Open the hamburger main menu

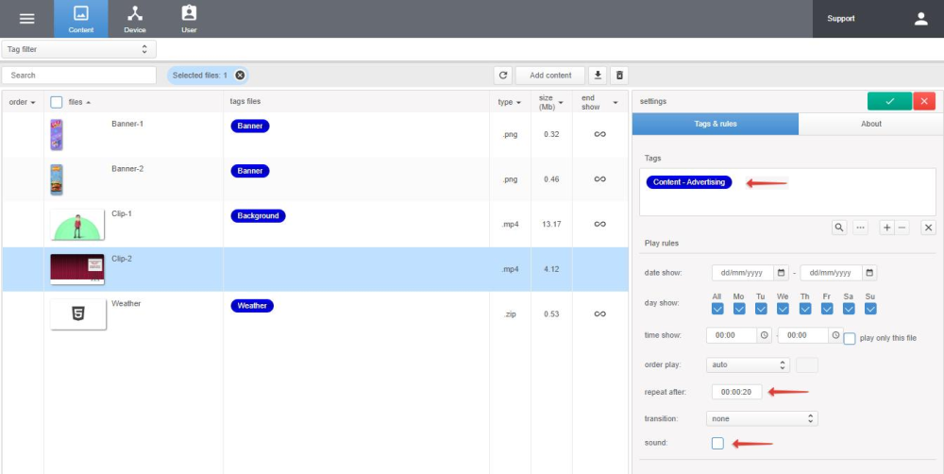coord(27,19)
